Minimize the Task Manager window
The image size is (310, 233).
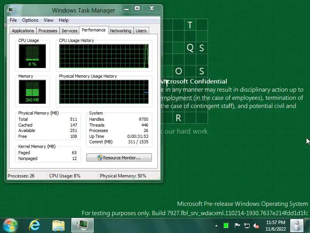pyautogui.click(x=127, y=9)
